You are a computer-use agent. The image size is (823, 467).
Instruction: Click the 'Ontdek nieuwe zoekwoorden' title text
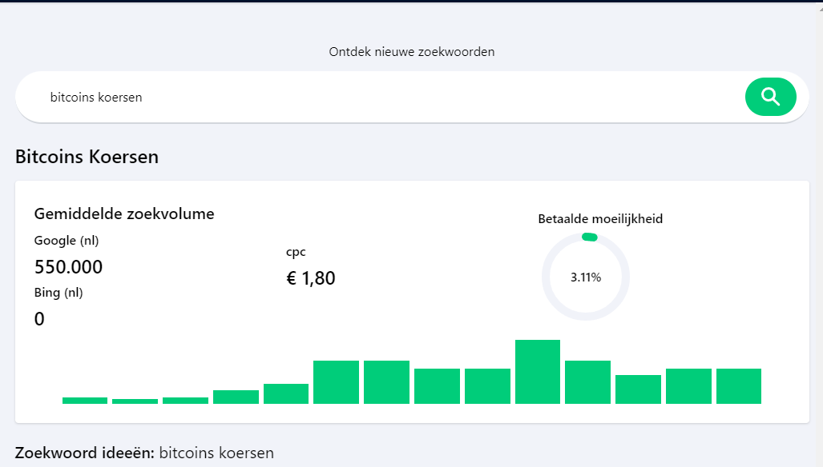[x=412, y=52]
